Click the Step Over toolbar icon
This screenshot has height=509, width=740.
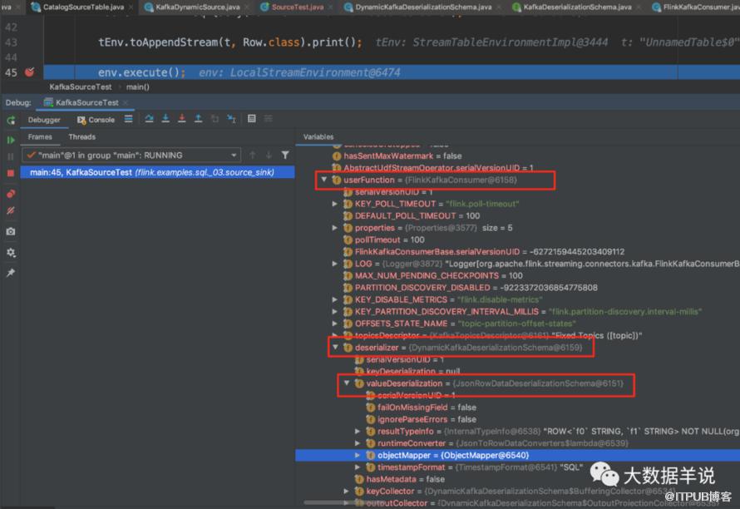coord(149,118)
